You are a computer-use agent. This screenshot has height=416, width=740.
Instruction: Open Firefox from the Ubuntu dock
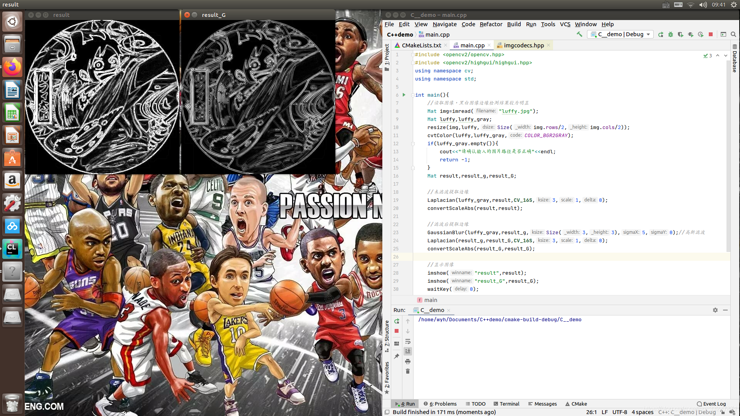pyautogui.click(x=12, y=67)
